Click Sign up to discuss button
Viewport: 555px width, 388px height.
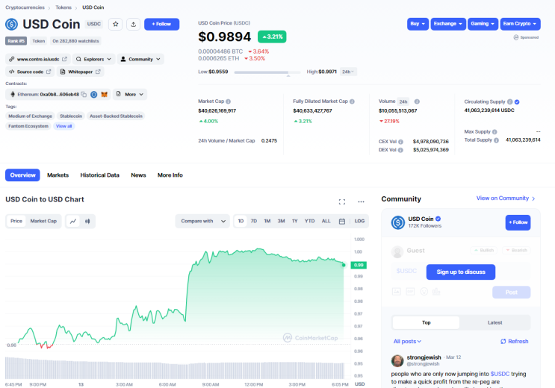(461, 272)
